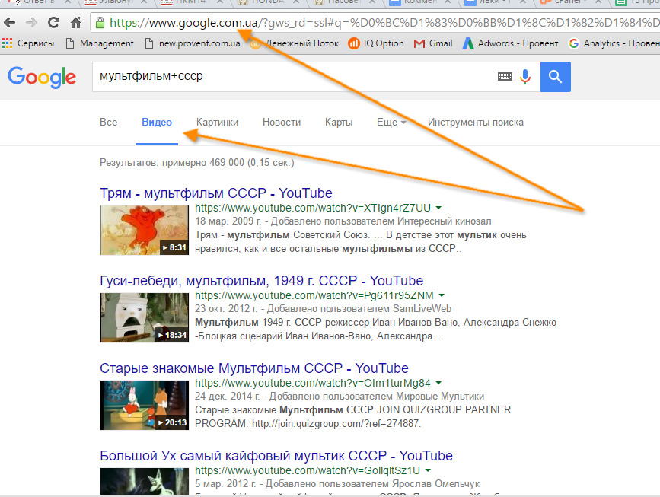The image size is (660, 497).
Task: Expand arrow next to watch?v=OIm1turMg84 URL
Action: coord(438,383)
